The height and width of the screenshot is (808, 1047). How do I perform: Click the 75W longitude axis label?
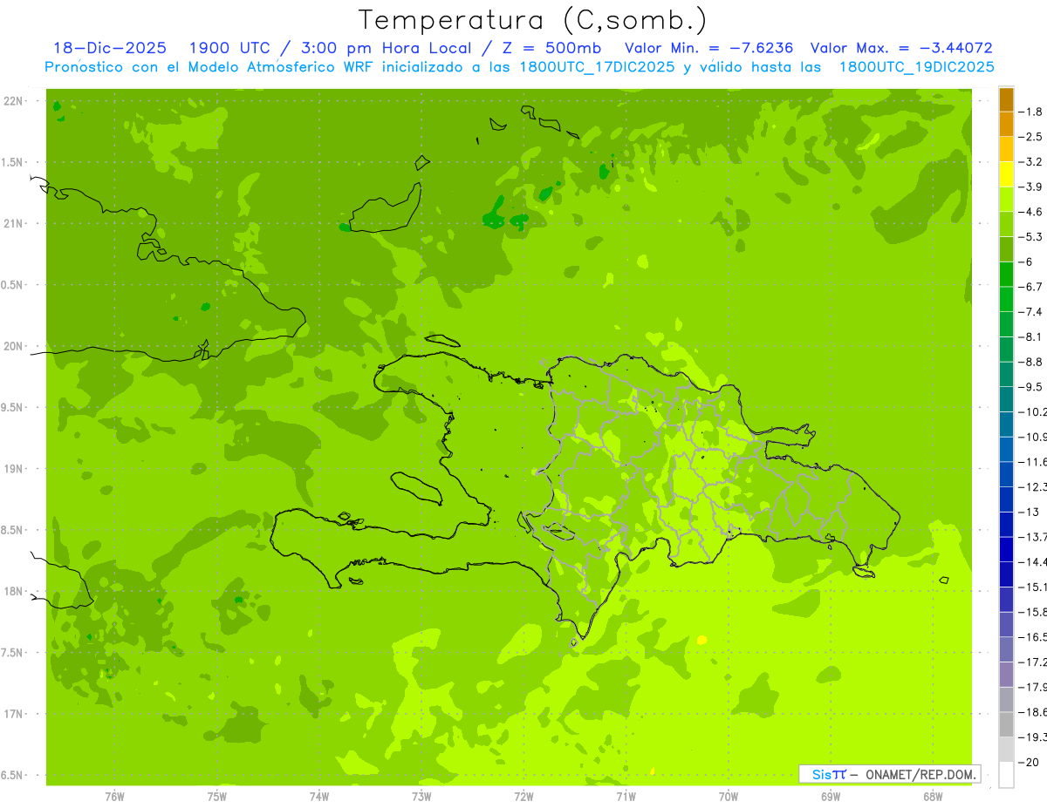pos(217,796)
